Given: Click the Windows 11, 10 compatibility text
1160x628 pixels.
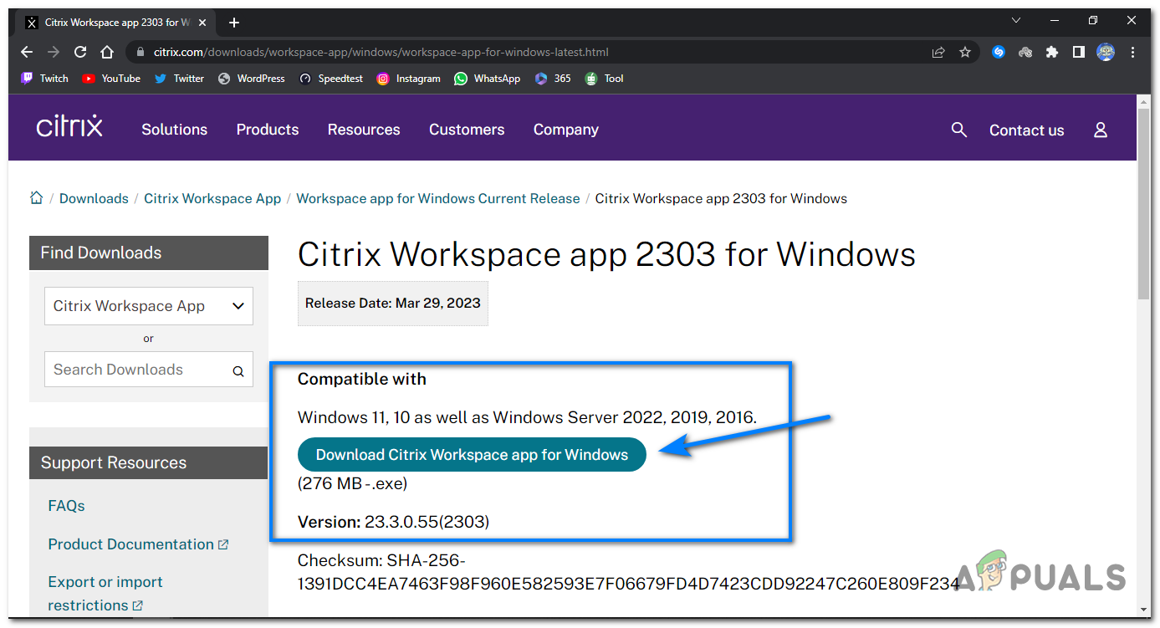Looking at the screenshot, I should 527,416.
